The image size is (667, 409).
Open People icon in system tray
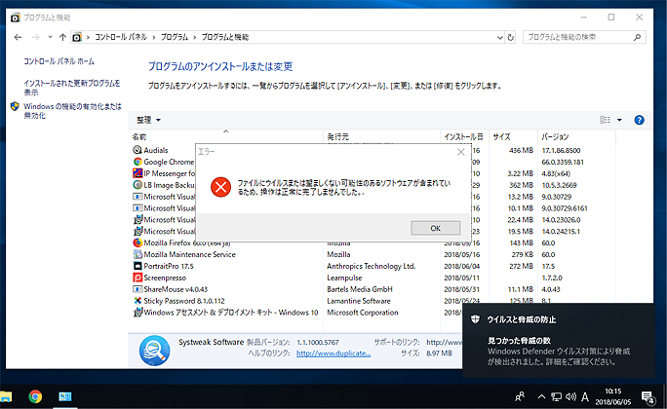(520, 396)
